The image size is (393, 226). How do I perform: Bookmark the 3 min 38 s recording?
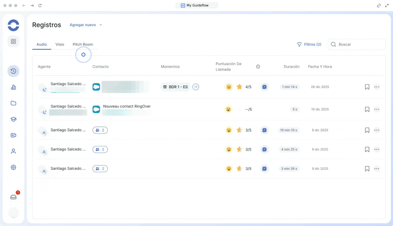[x=367, y=169]
